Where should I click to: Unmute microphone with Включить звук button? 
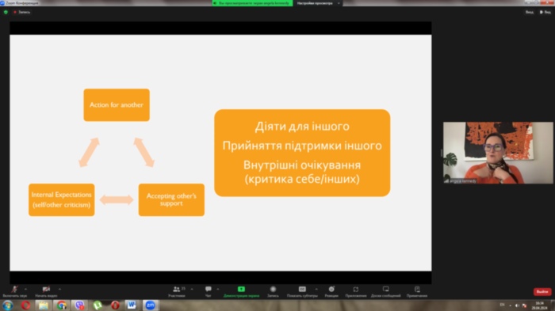click(x=14, y=291)
